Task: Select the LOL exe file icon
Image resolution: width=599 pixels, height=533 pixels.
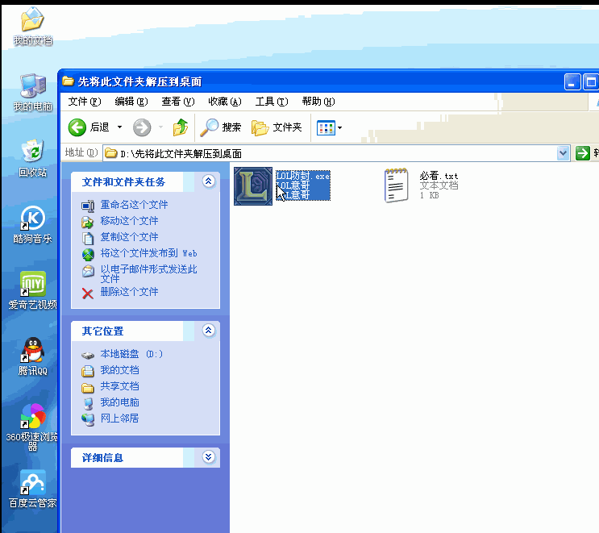Action: coord(253,186)
